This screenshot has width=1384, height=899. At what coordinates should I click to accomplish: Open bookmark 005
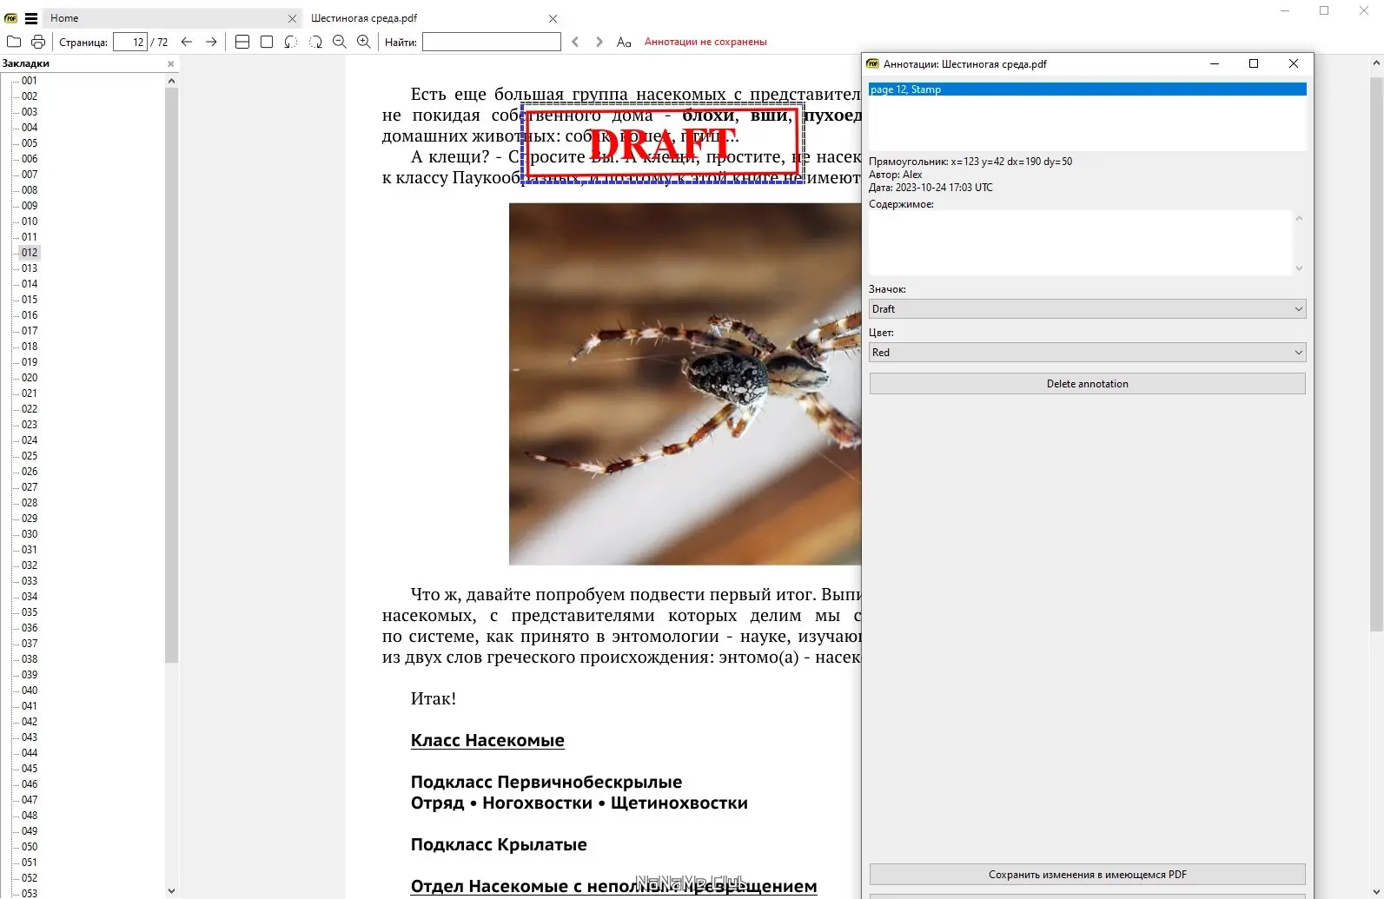30,143
